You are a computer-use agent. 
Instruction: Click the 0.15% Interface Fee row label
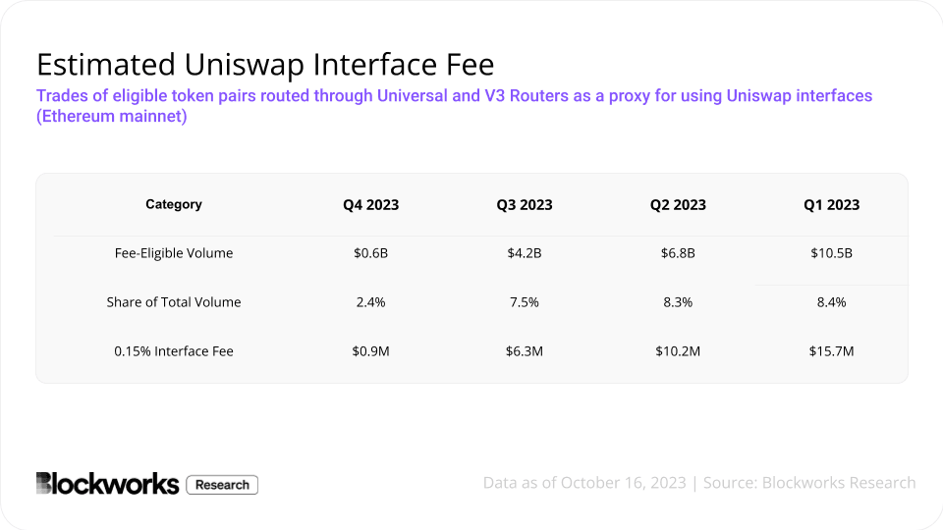point(174,351)
